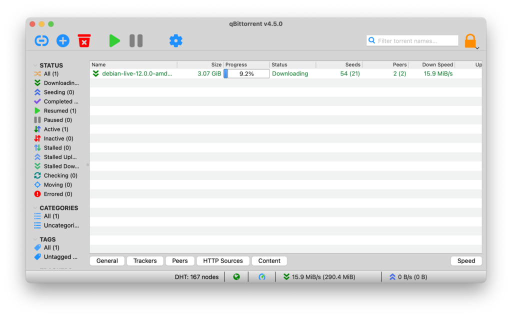Open the dropdown arrow beside lock icon
Viewport: 512px width, 317px height.
477,48
